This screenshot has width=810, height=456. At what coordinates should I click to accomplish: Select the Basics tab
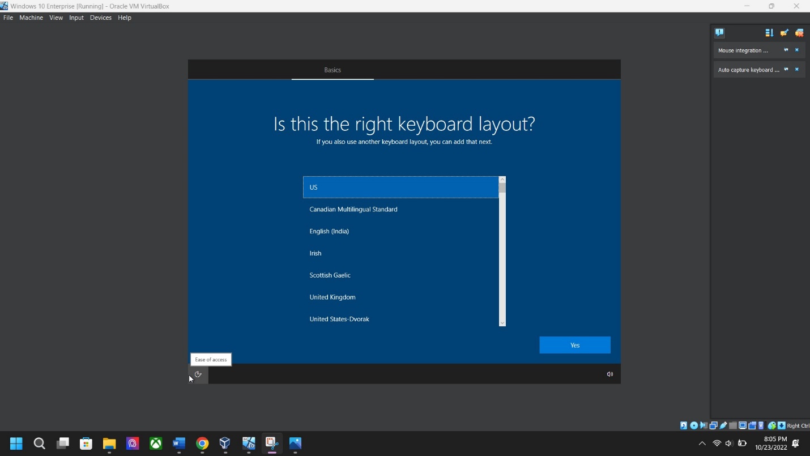point(332,70)
